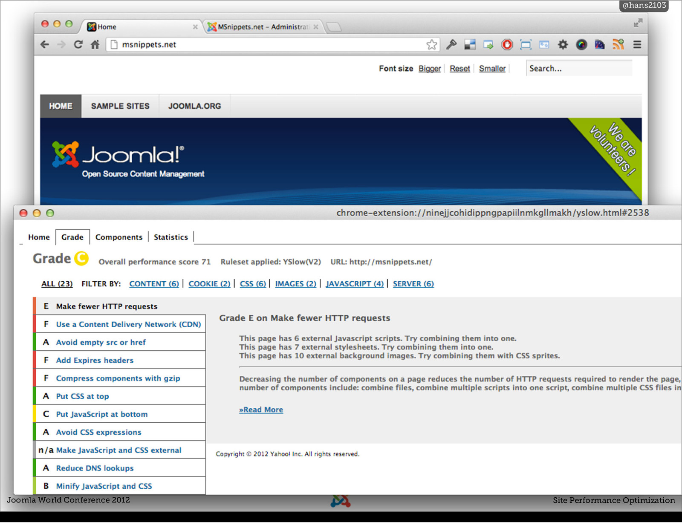Switch to MSnippets.net Administration tab
Viewport: 682px width, 525px height.
point(262,27)
